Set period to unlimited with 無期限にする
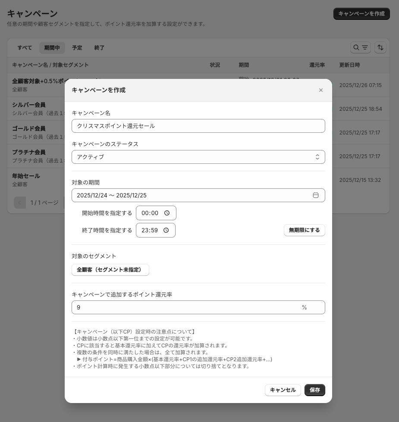This screenshot has width=399, height=422. tap(304, 230)
